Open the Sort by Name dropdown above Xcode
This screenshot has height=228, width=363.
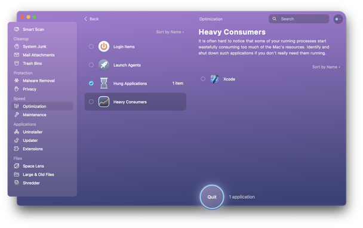[x=326, y=67]
